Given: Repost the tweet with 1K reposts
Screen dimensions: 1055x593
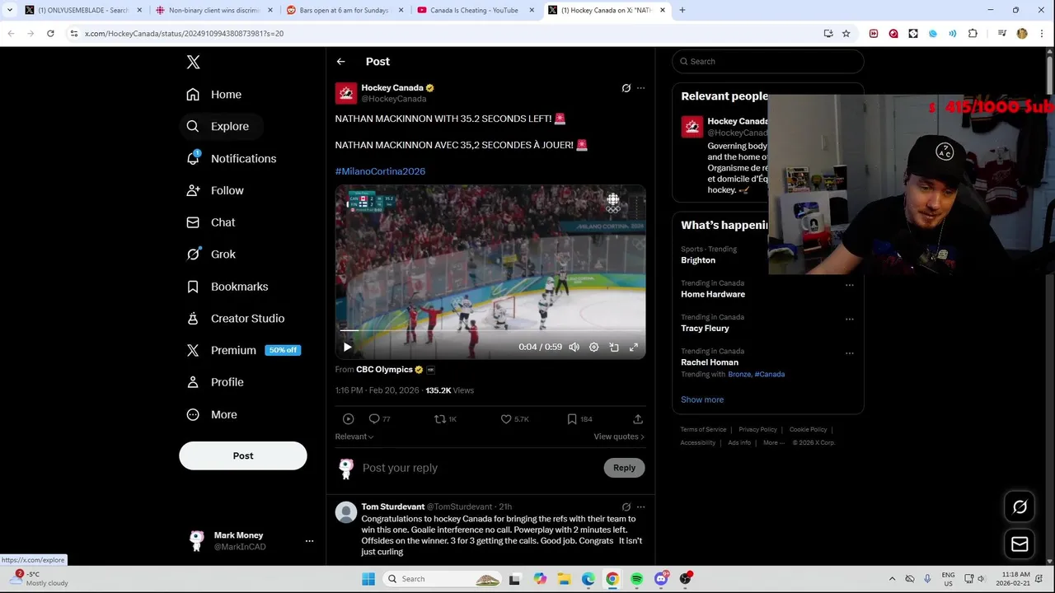Looking at the screenshot, I should (445, 419).
